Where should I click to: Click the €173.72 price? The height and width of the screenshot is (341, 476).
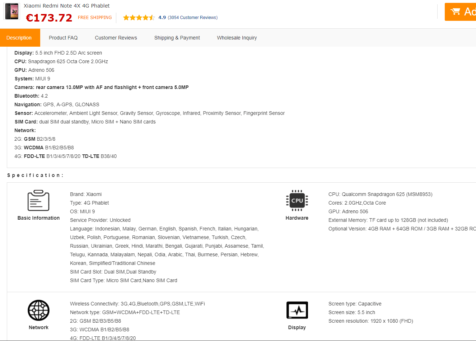[49, 18]
